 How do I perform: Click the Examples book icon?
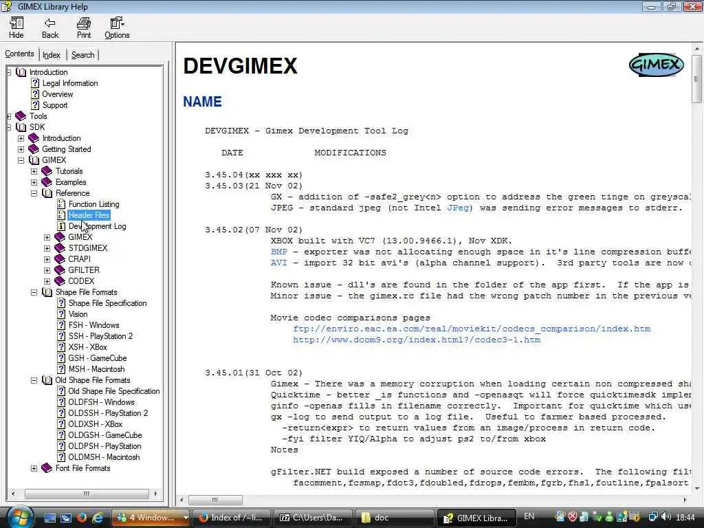click(47, 182)
